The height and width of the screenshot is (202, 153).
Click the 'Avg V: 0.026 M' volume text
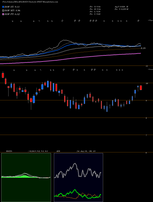coord(121,7)
